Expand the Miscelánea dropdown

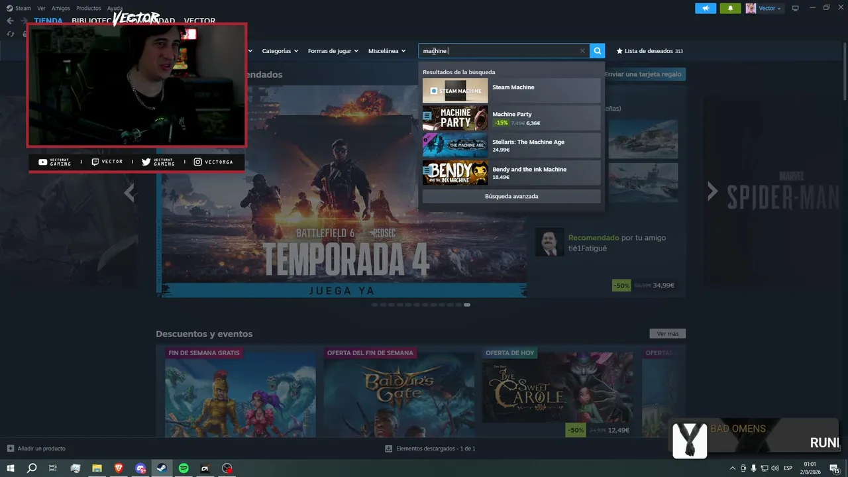click(x=387, y=51)
